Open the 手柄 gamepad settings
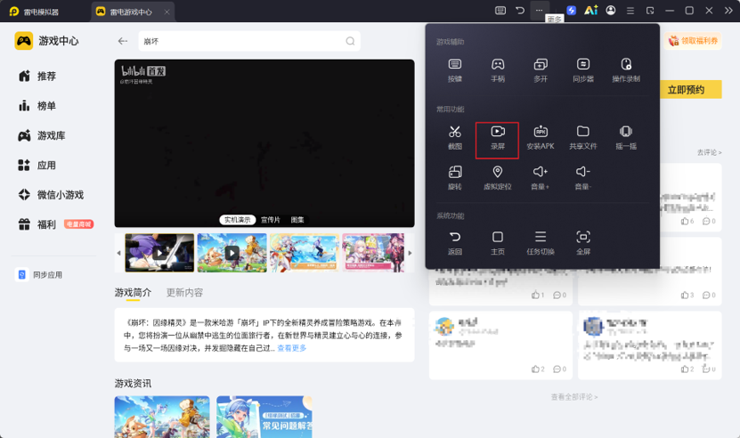 tap(498, 69)
